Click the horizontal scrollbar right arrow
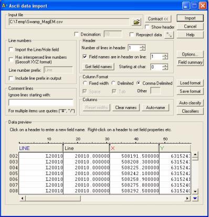Screen dimensions: 209x217 click(x=187, y=198)
